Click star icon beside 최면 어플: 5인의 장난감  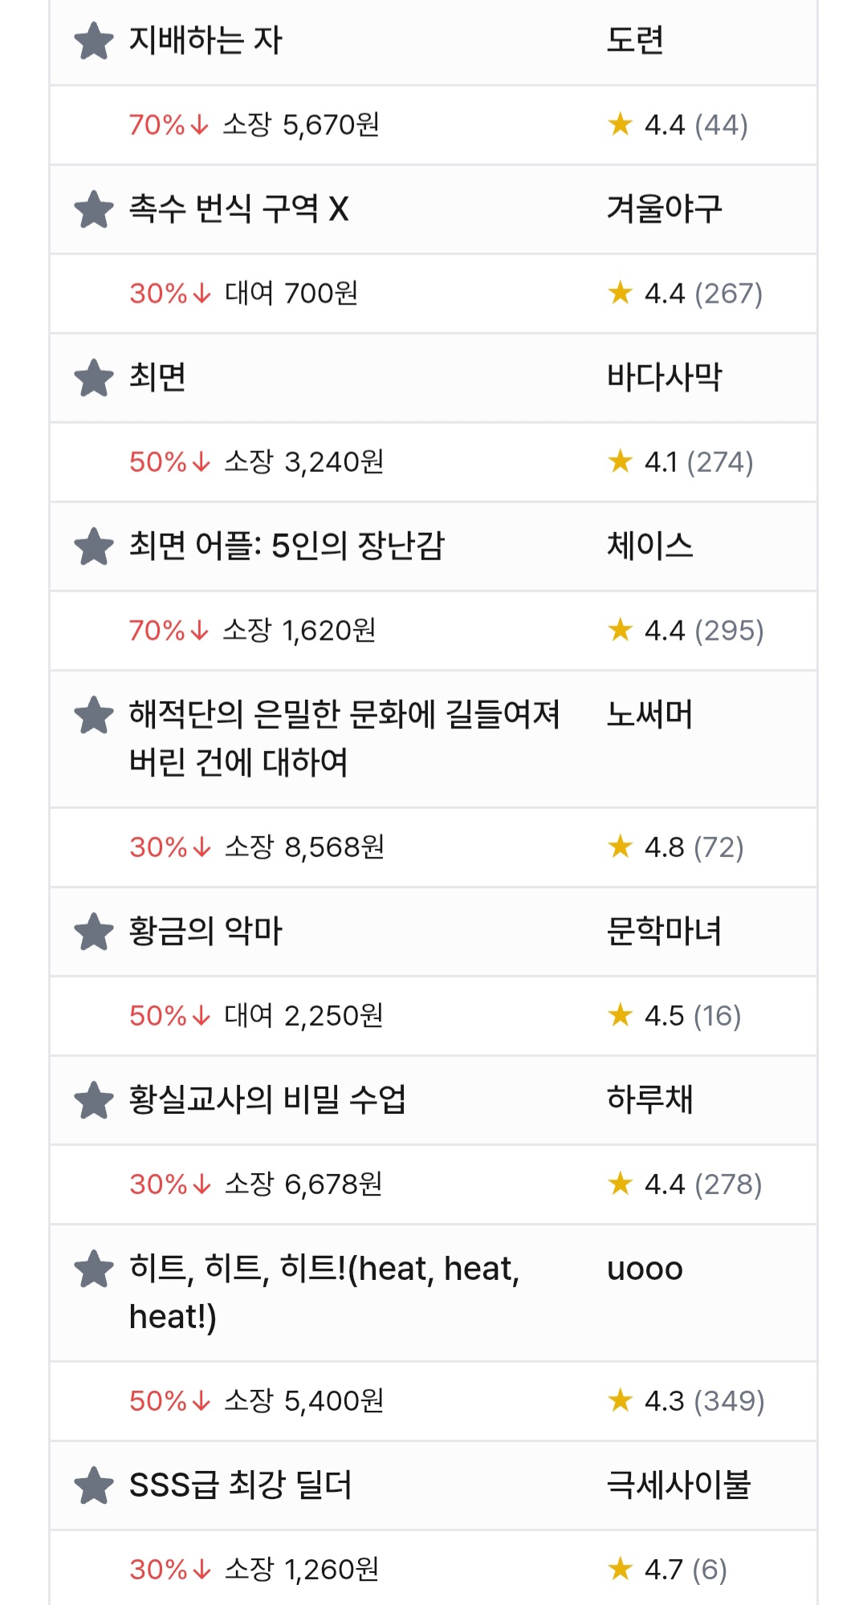94,547
